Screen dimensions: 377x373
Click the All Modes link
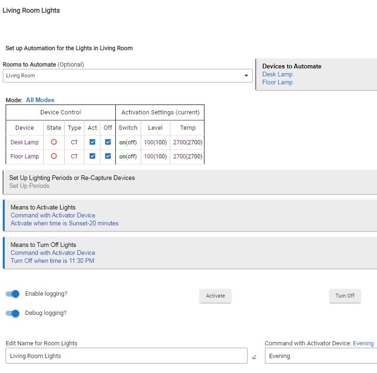40,100
